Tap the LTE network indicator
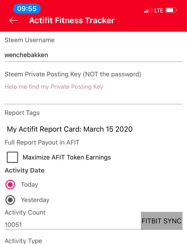This screenshot has width=187, height=244. 159,11
